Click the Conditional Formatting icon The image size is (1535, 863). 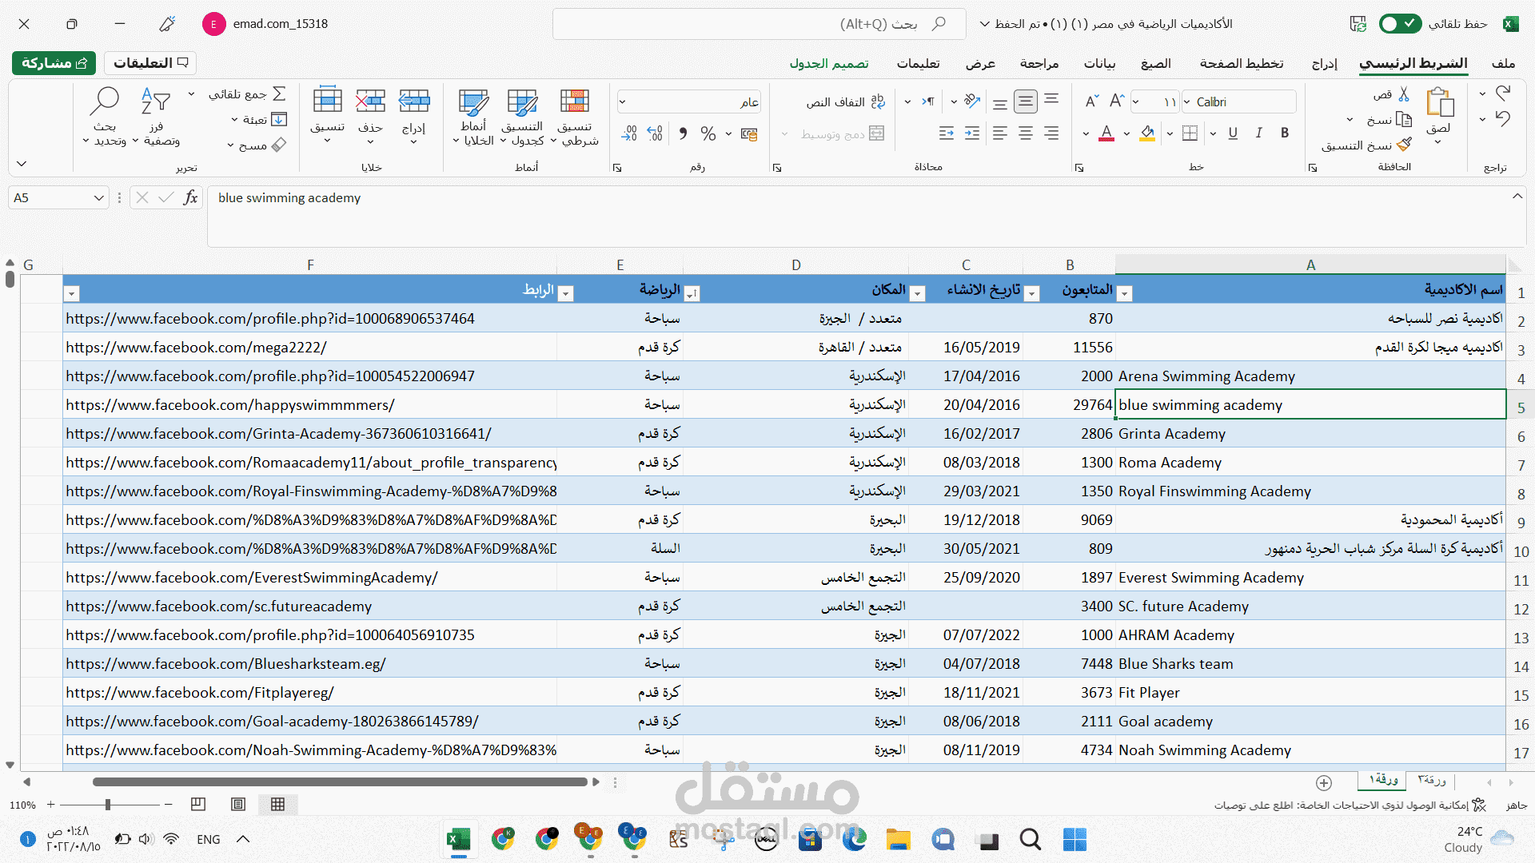tap(574, 101)
